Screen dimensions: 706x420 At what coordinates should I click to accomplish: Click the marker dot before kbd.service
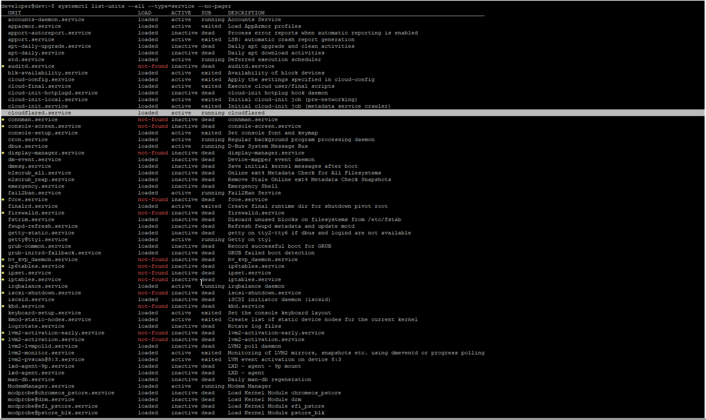click(x=3, y=306)
